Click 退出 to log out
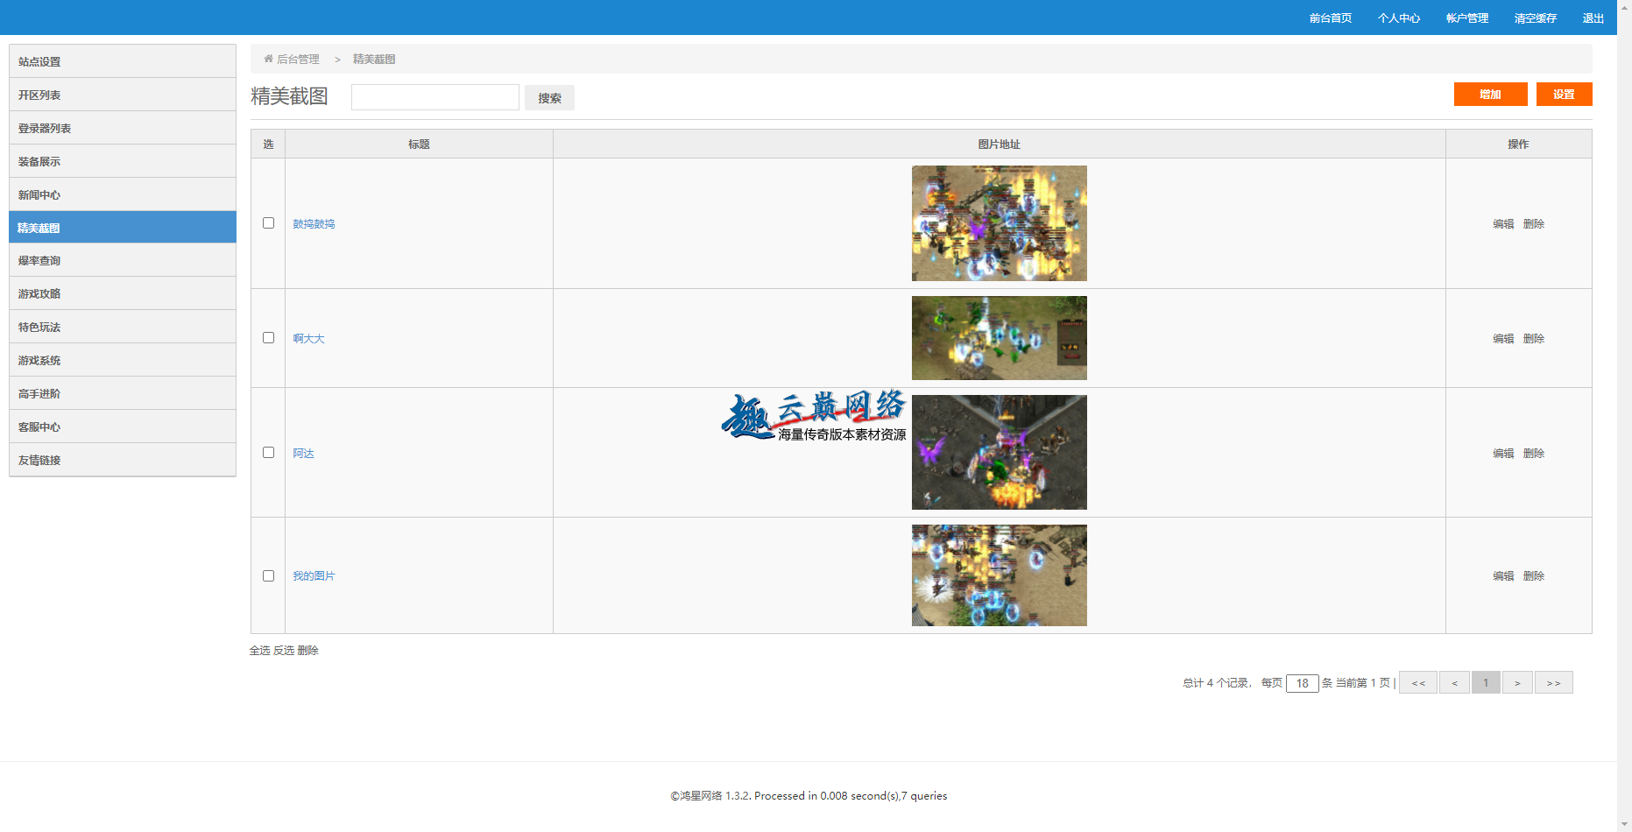The width and height of the screenshot is (1632, 832). [1593, 18]
